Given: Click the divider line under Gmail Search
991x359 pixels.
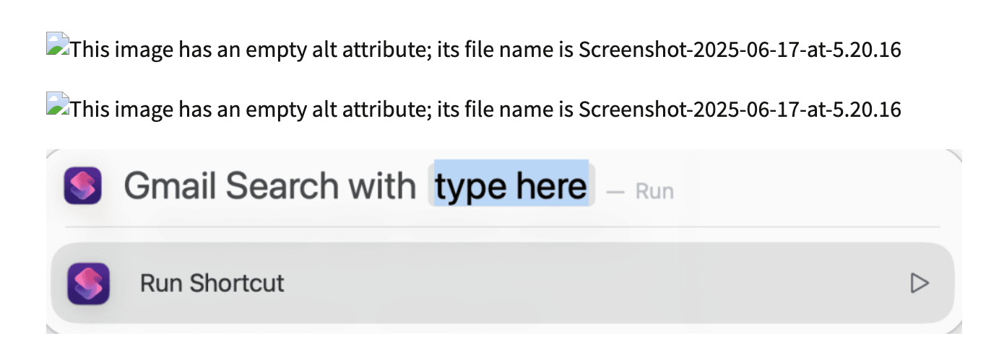Looking at the screenshot, I should pyautogui.click(x=503, y=227).
